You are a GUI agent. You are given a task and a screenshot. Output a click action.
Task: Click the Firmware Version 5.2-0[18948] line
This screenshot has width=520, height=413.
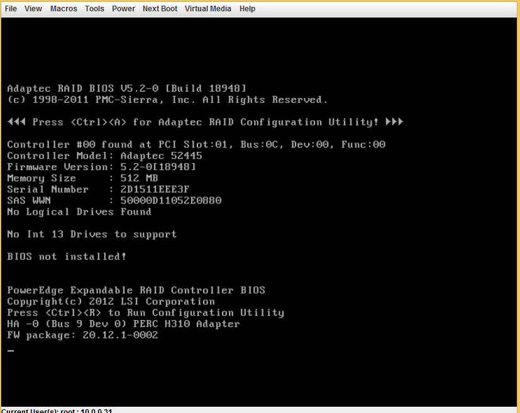[101, 167]
